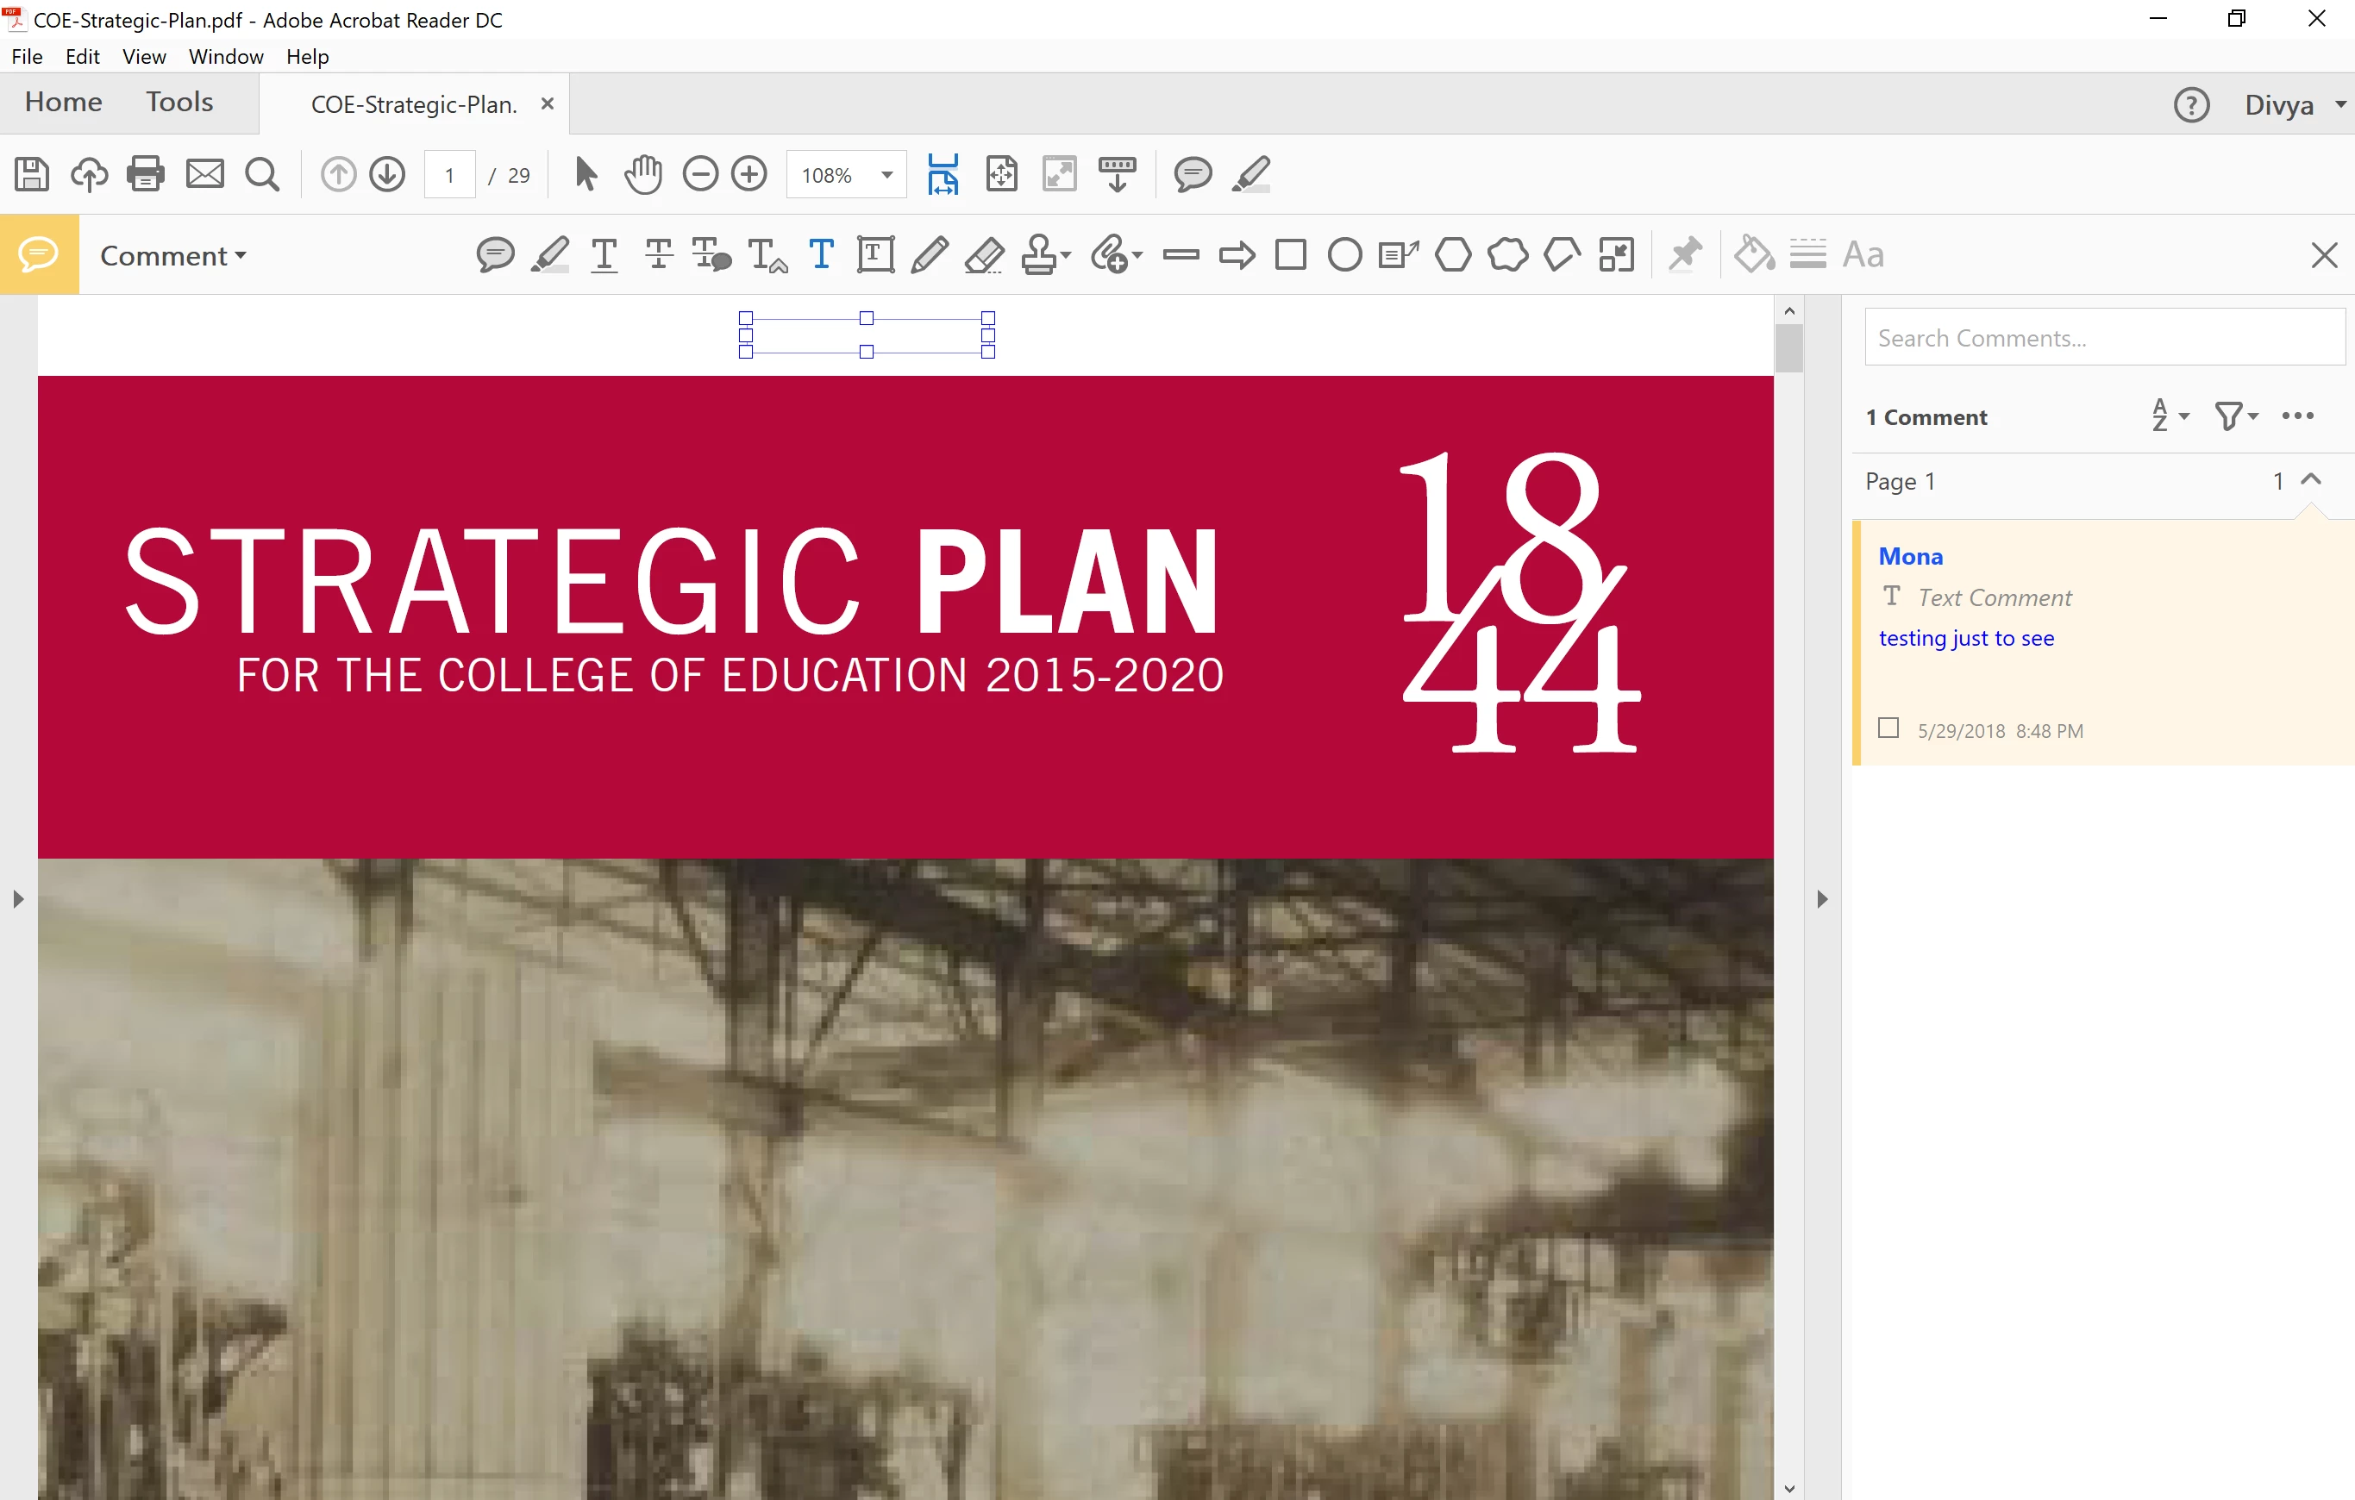This screenshot has width=2355, height=1500.
Task: Select the Add text box tool
Action: click(875, 255)
